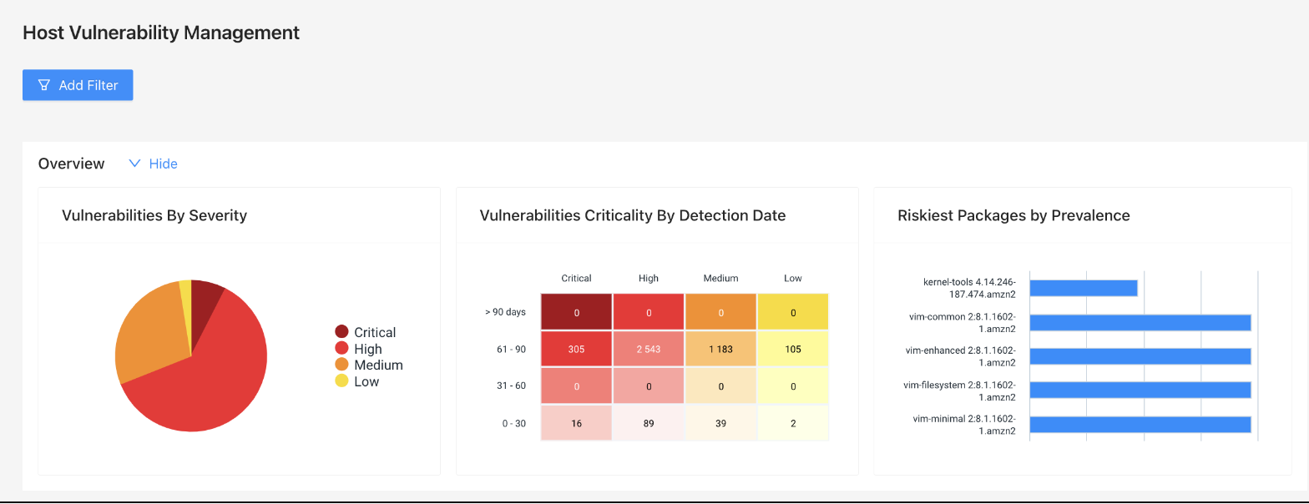The image size is (1309, 504).
Task: Click the 0-30 days High cell showing 89
Action: [x=648, y=423]
